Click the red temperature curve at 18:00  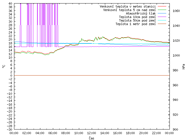tap(131, 38)
